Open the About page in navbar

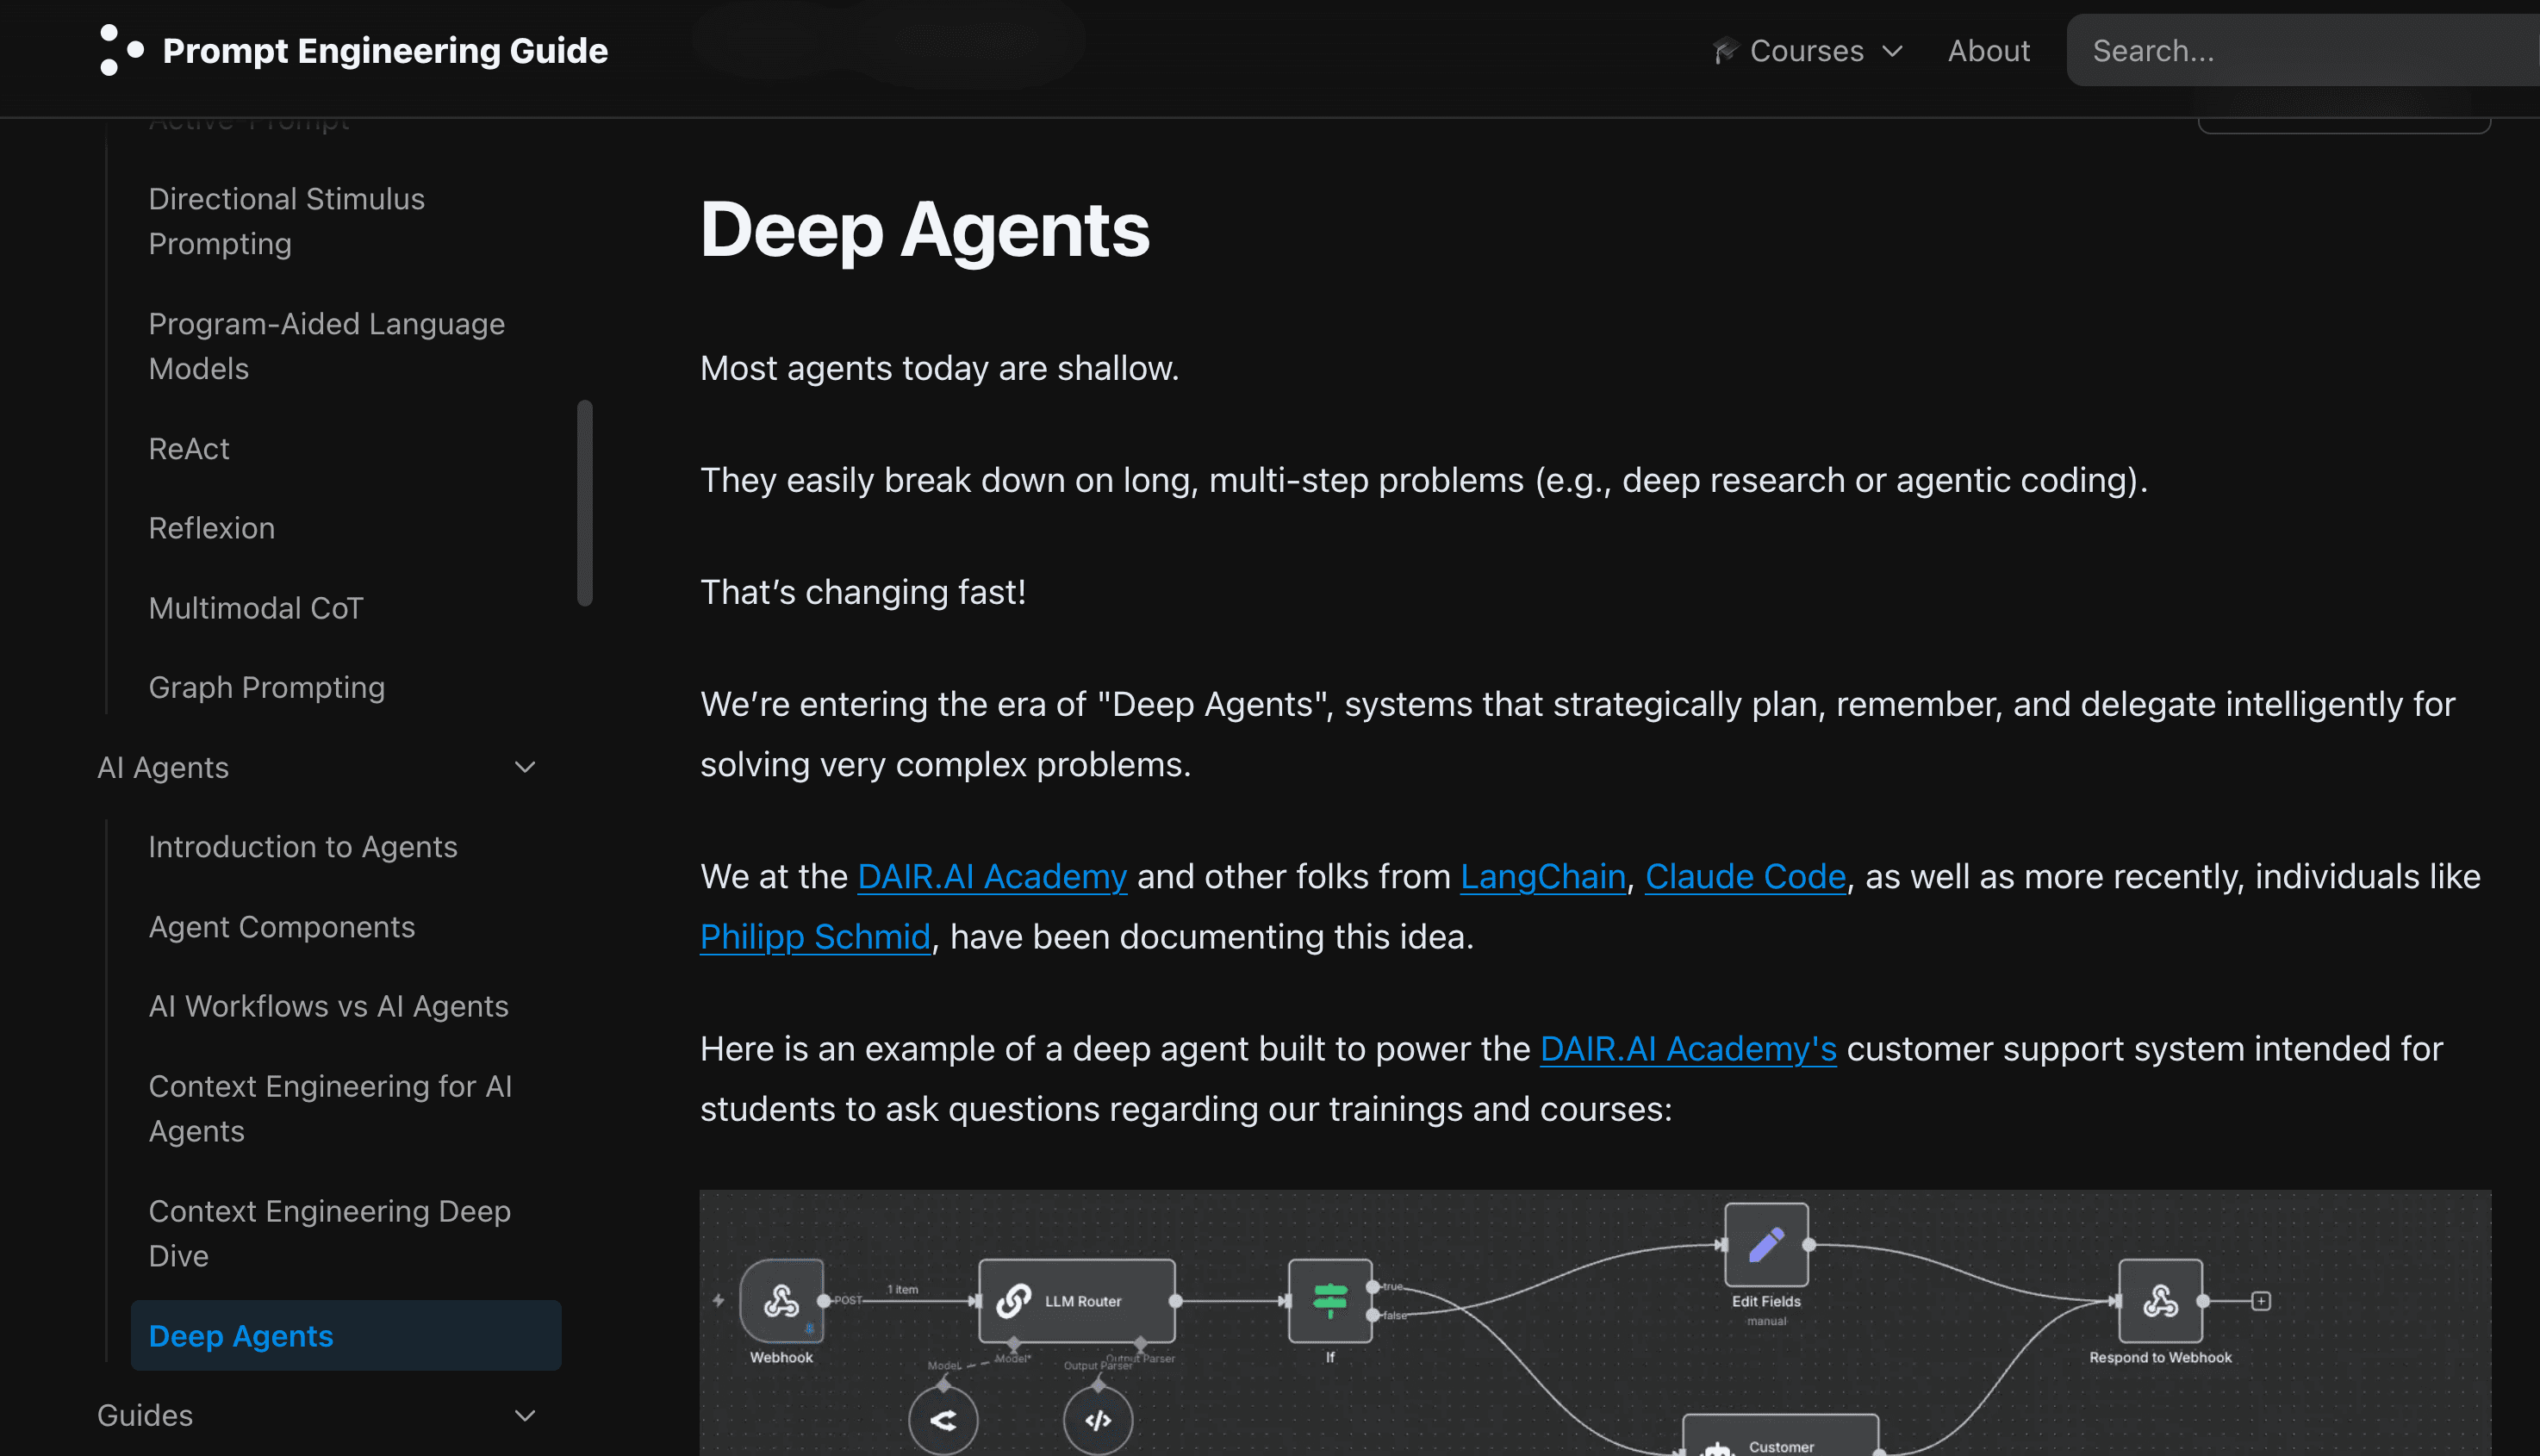(x=1988, y=50)
